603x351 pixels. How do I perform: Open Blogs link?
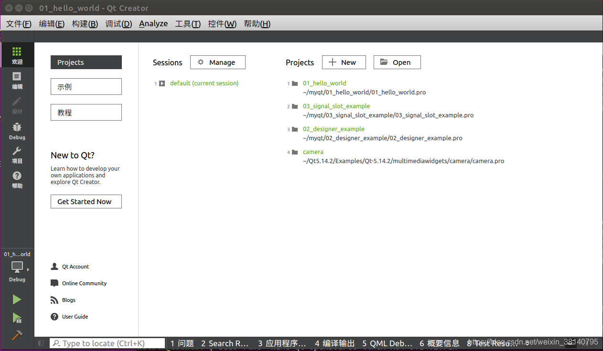(69, 300)
